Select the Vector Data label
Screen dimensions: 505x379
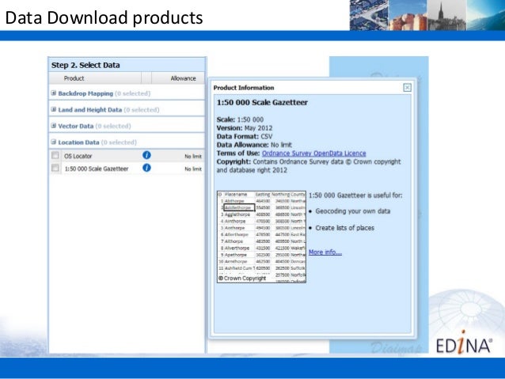[x=76, y=126]
